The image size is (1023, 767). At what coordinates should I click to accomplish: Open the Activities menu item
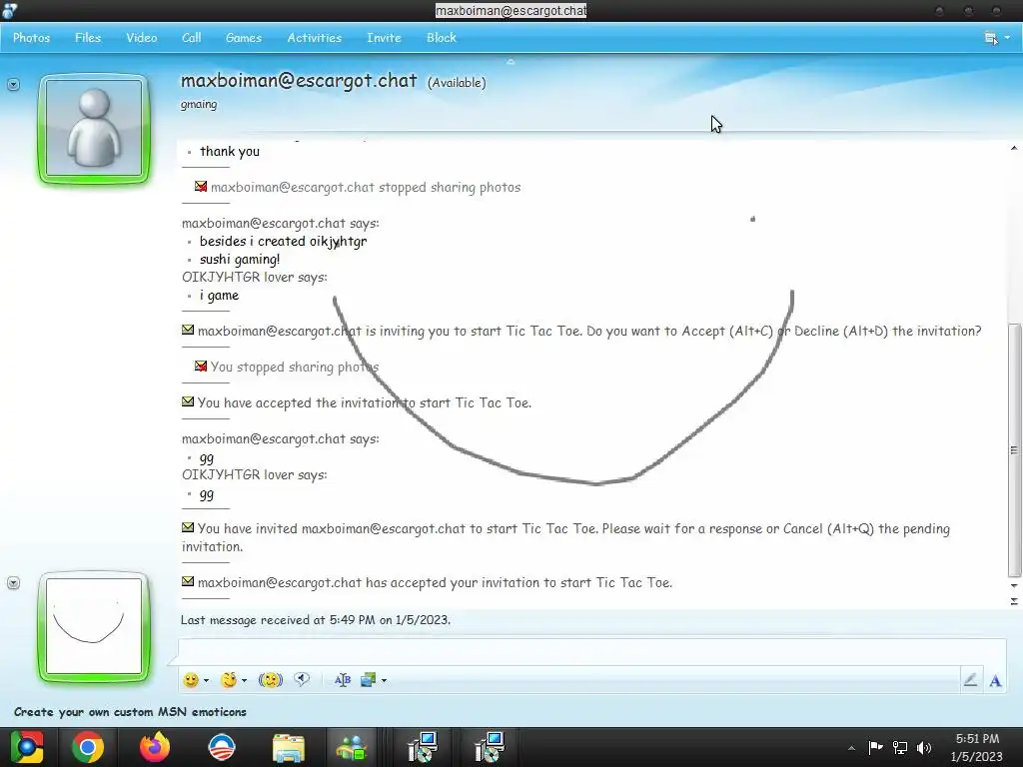[x=315, y=38]
